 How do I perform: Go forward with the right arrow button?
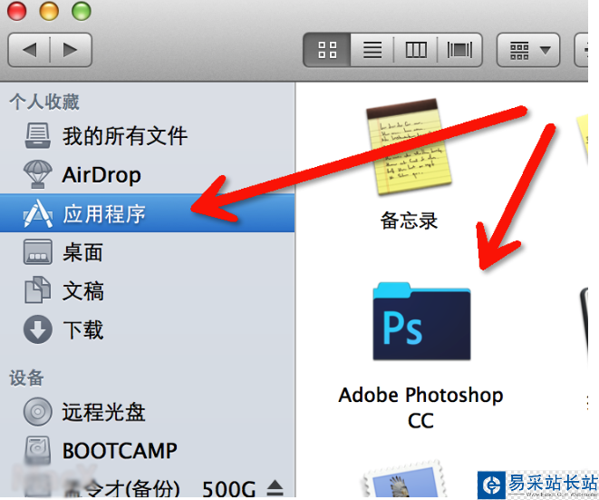tap(71, 50)
